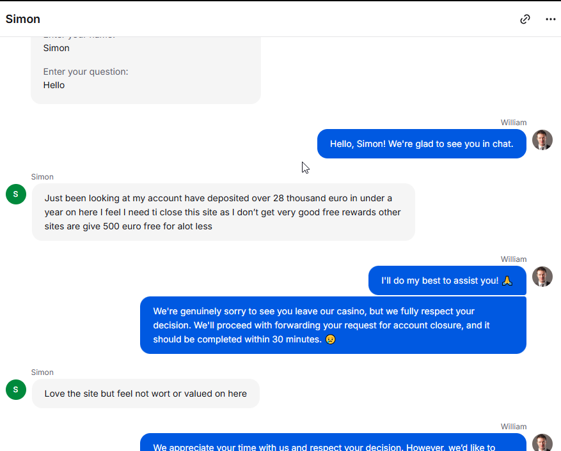The image size is (561, 451).
Task: Click the "Love the site but feel not wort" message
Action: [x=146, y=394]
